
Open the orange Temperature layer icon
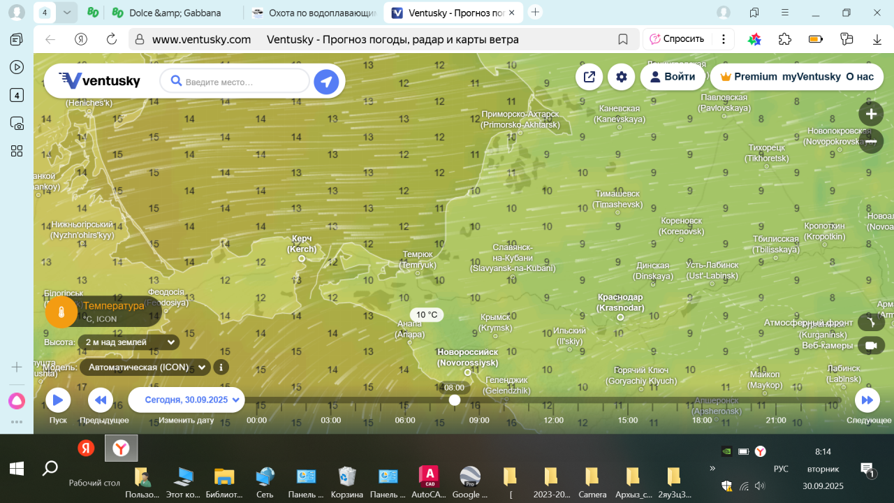click(x=61, y=312)
